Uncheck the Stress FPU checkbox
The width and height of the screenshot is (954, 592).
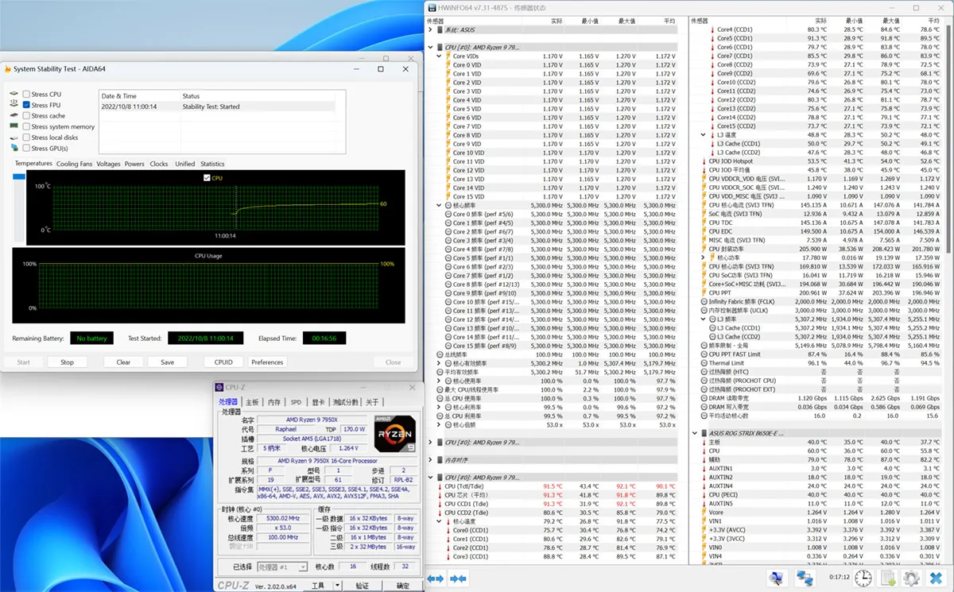[x=26, y=105]
